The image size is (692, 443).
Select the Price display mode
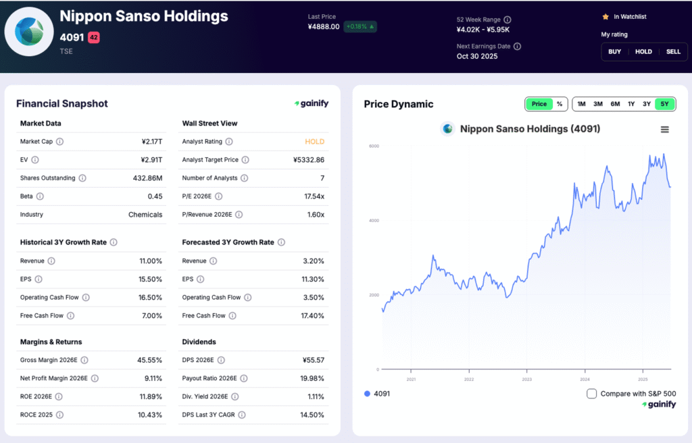point(539,104)
